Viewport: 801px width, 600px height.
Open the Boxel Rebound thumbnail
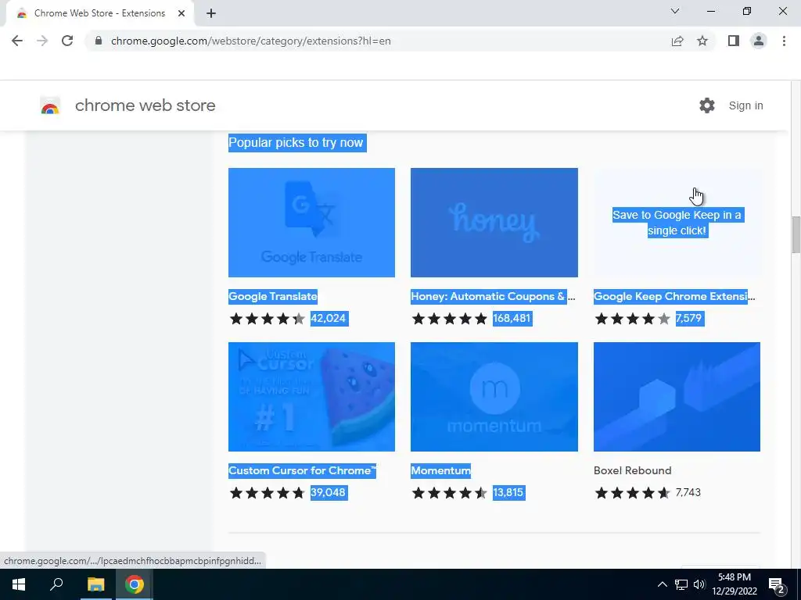point(677,396)
